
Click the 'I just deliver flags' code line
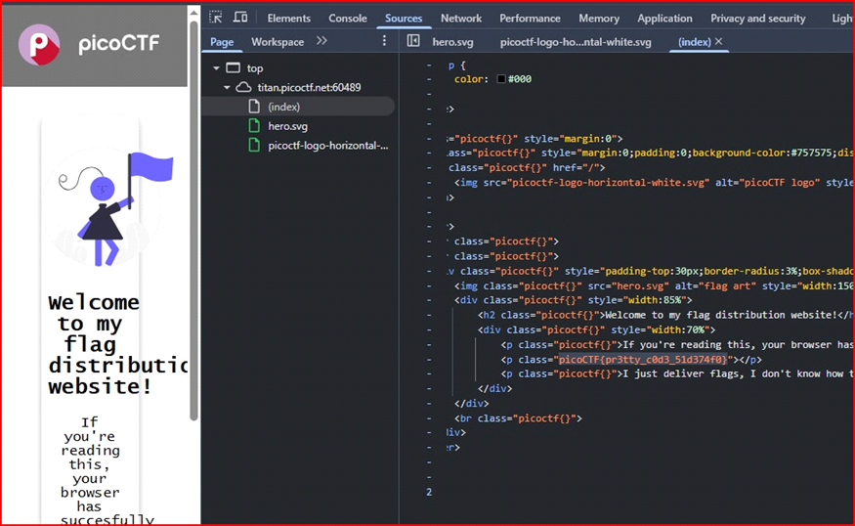[677, 373]
